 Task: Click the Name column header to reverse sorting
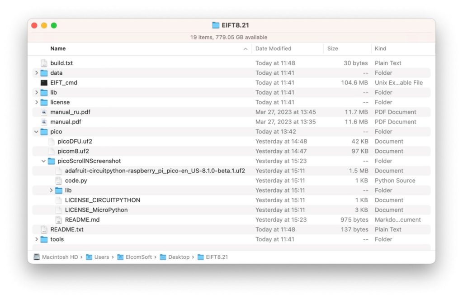click(x=58, y=48)
